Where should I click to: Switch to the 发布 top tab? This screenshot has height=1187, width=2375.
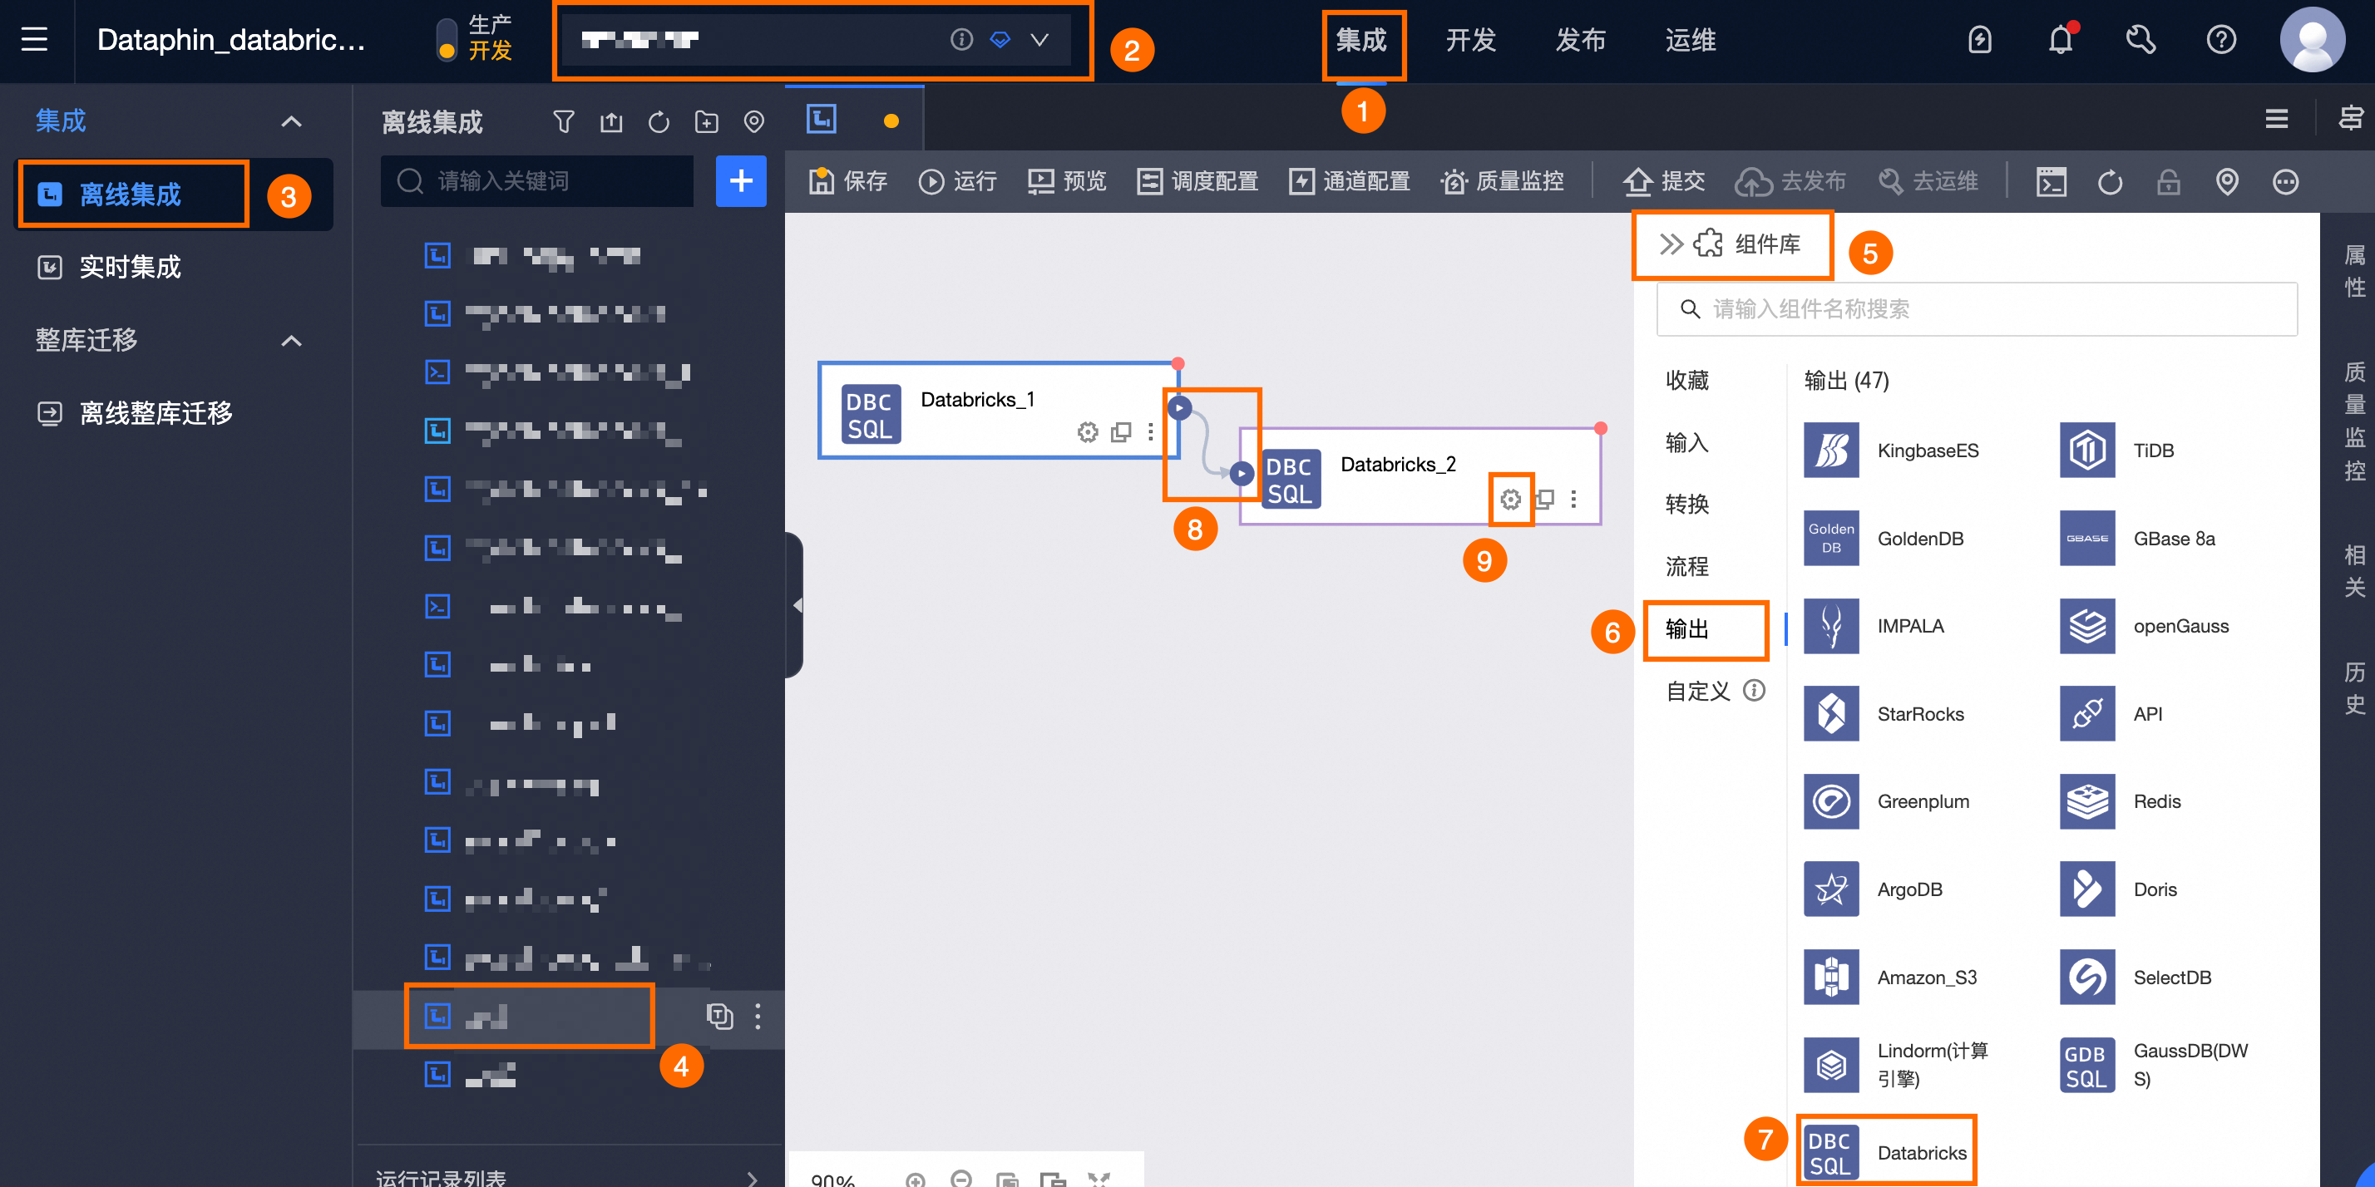(x=1580, y=40)
